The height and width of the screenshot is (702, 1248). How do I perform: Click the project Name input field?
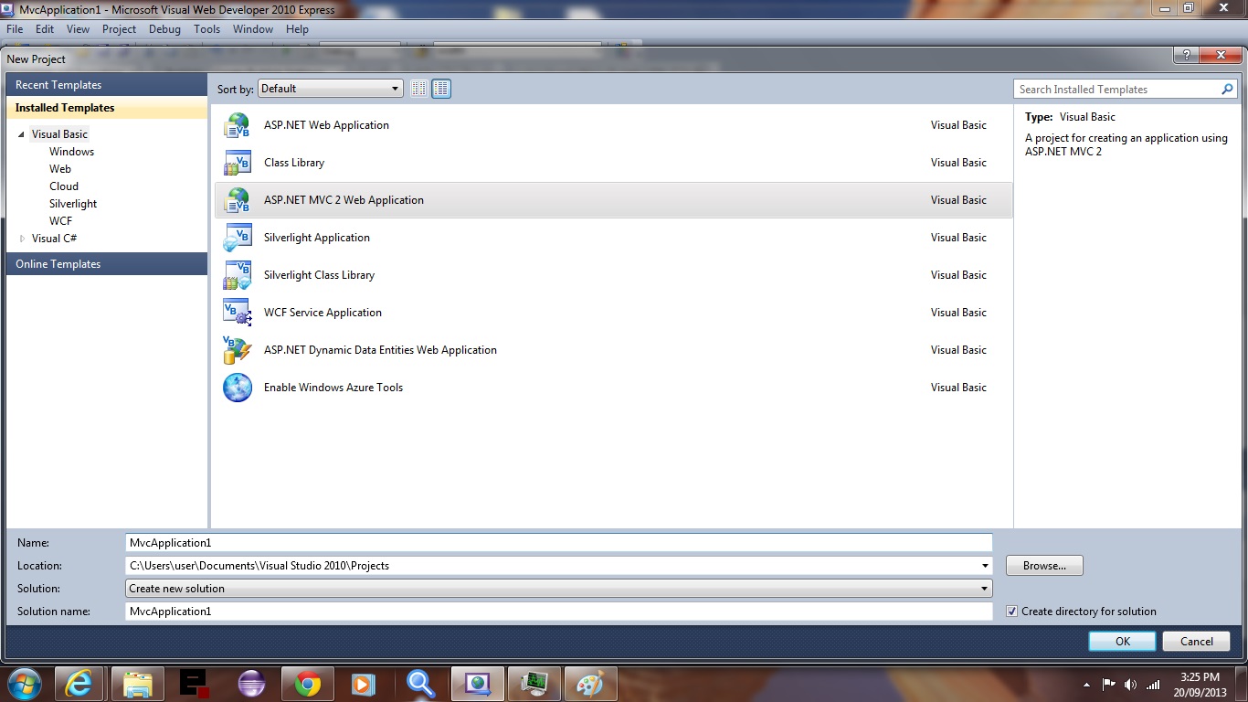[558, 543]
